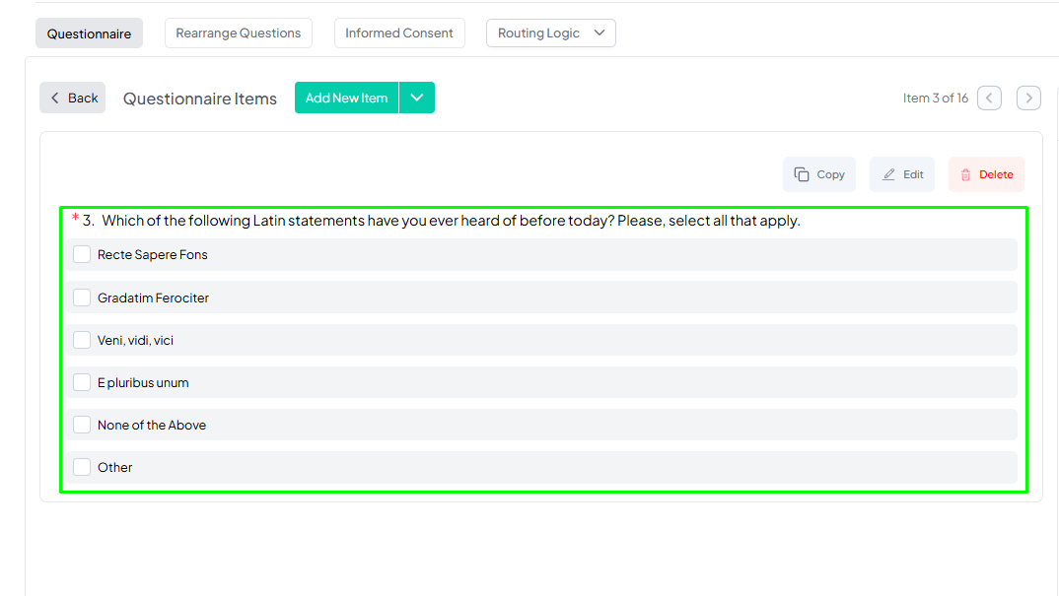Image resolution: width=1059 pixels, height=596 pixels.
Task: Delete this questionnaire item
Action: pos(986,174)
